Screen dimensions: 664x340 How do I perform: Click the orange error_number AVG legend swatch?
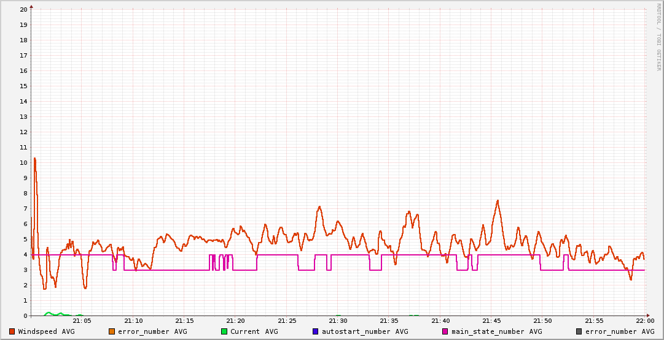[112, 331]
